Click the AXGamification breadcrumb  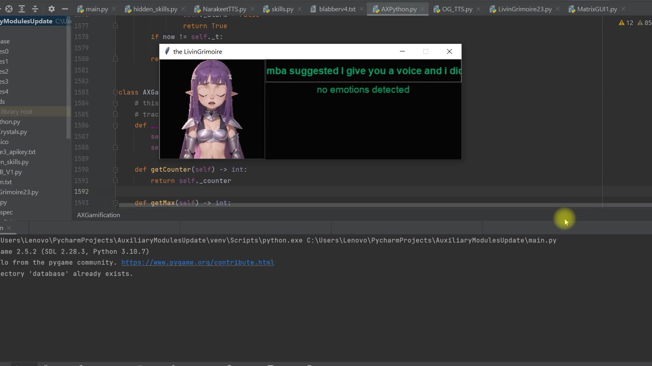tap(98, 215)
